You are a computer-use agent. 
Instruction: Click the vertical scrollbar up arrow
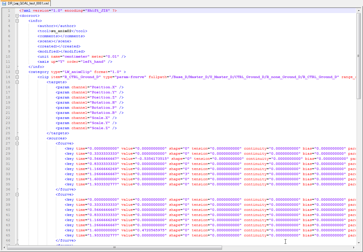click(359, 10)
